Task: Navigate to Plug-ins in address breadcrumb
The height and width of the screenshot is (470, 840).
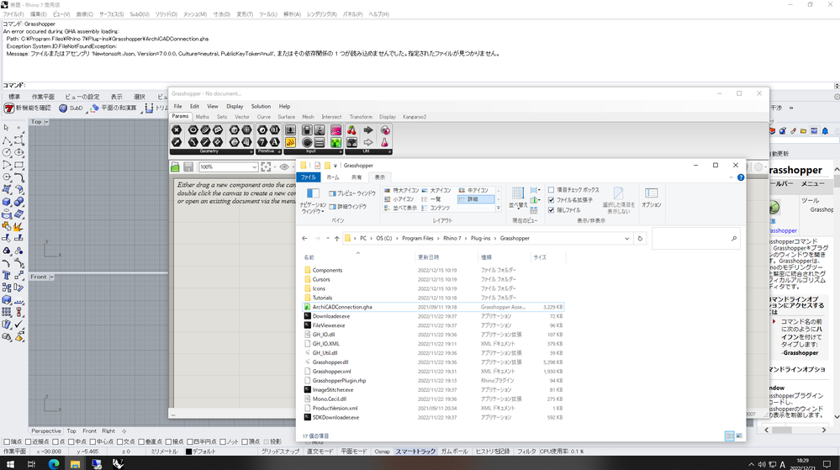Action: [x=480, y=239]
